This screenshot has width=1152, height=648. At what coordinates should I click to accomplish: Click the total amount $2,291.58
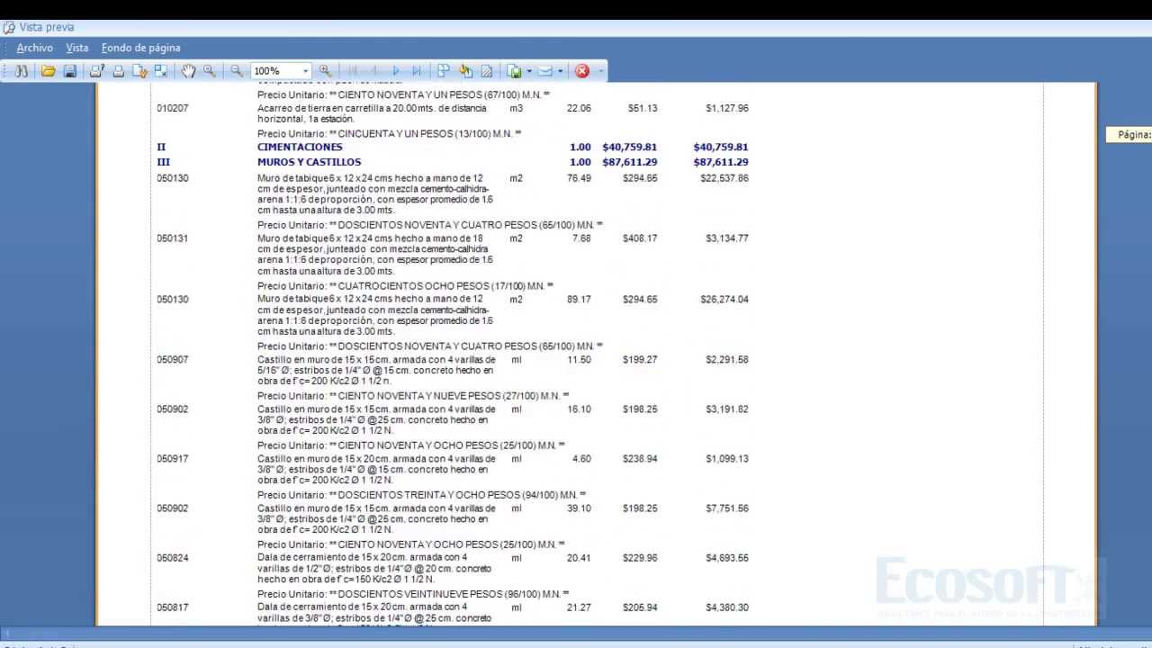coord(727,360)
